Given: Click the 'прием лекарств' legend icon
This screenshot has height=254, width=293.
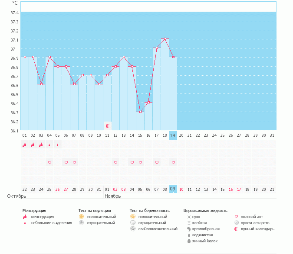Looking at the screenshot, I should pos(236,222).
